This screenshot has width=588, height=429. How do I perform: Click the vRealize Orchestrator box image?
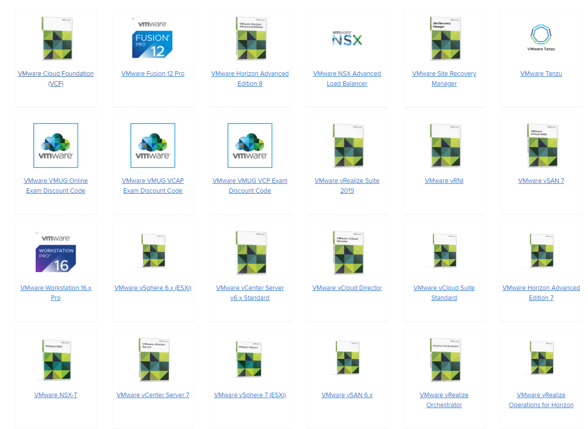tap(445, 360)
